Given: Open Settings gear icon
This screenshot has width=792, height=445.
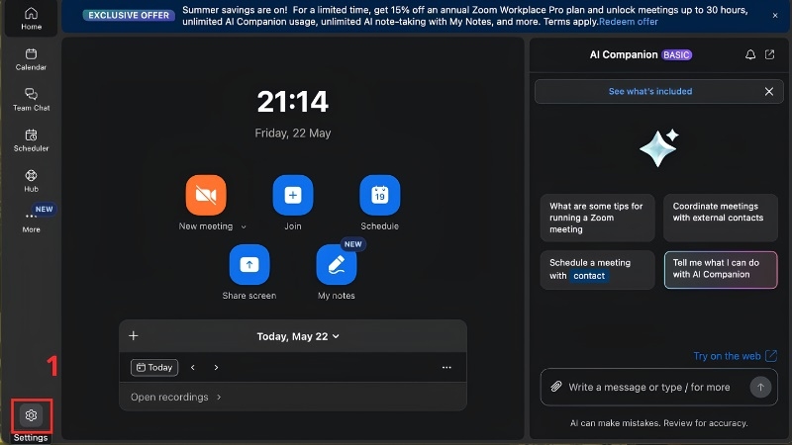Looking at the screenshot, I should 31,415.
